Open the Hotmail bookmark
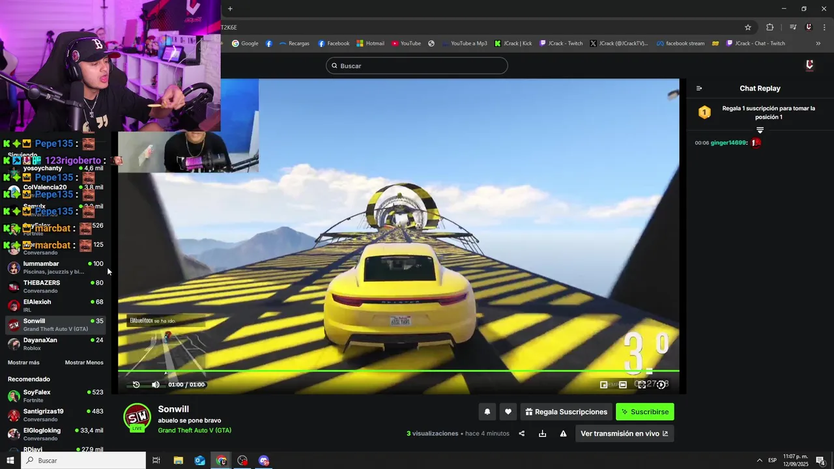Screen dimensions: 834x469 pos(370,44)
